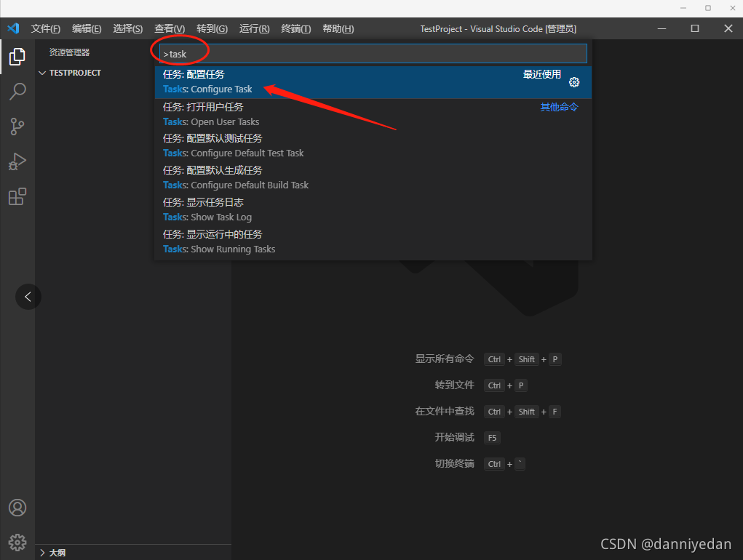The image size is (743, 560).
Task: Open the Accounts icon in activity bar
Action: tap(17, 508)
